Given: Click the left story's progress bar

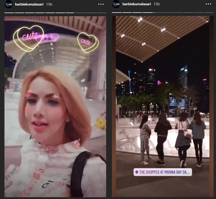Looking at the screenshot, I should tap(55, 13).
